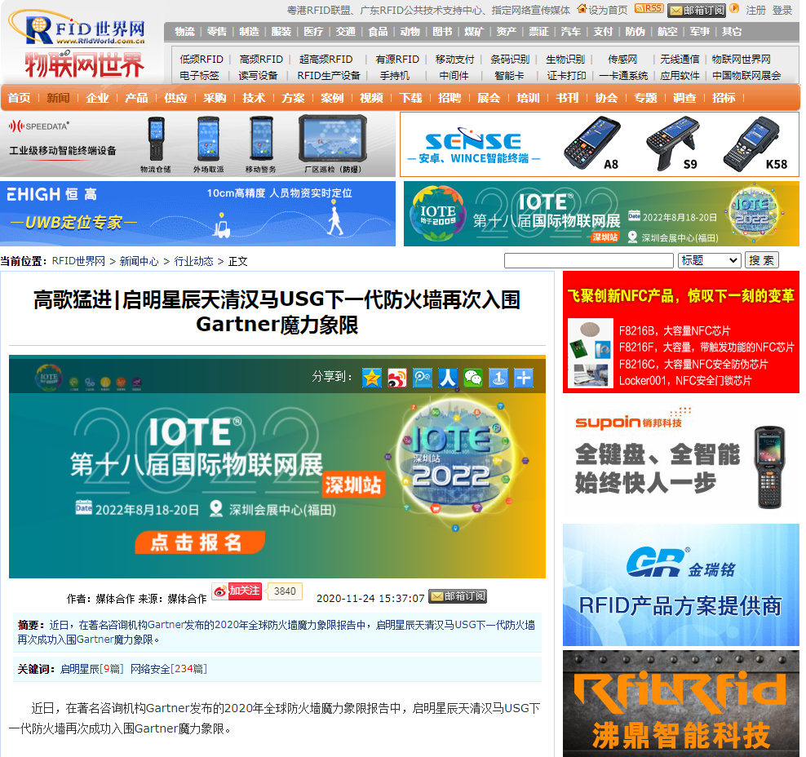This screenshot has width=806, height=757.
Task: Open 沸鼎智能科技 advertisement
Action: [681, 703]
